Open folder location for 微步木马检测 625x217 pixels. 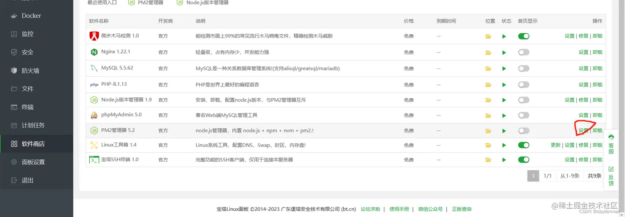point(488,36)
